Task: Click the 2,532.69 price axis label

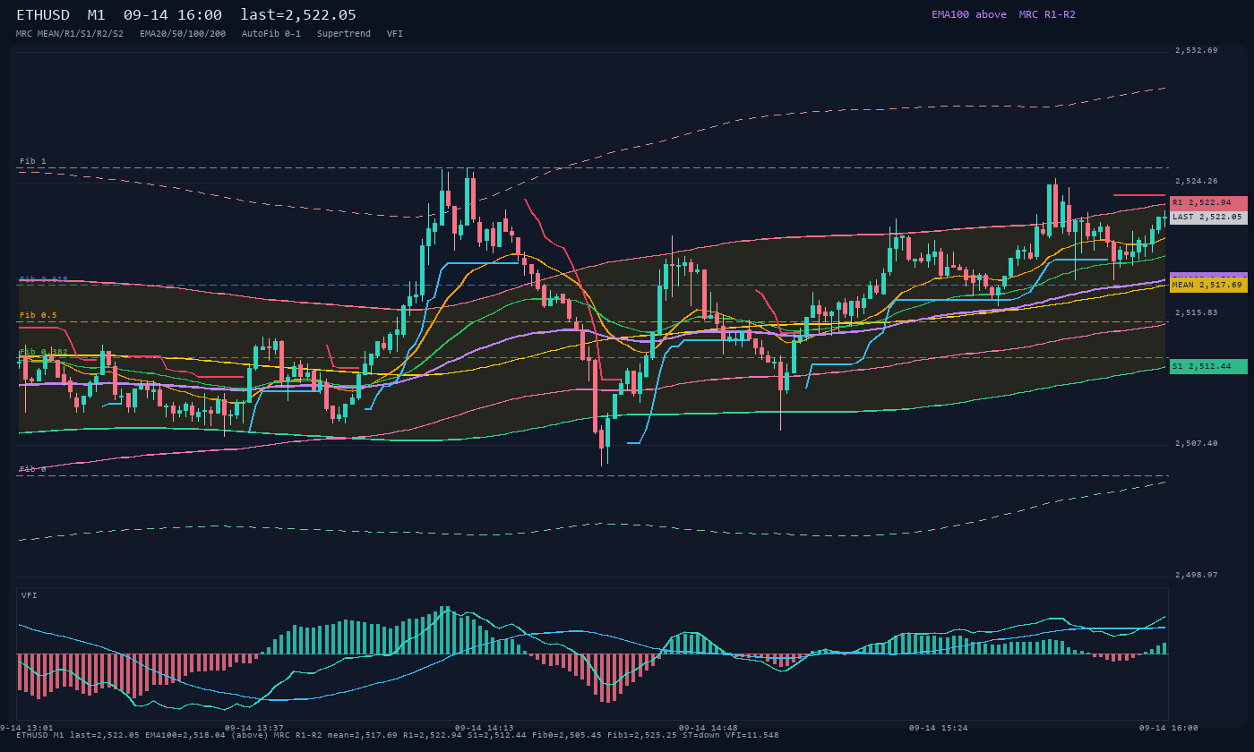Action: pyautogui.click(x=1197, y=50)
